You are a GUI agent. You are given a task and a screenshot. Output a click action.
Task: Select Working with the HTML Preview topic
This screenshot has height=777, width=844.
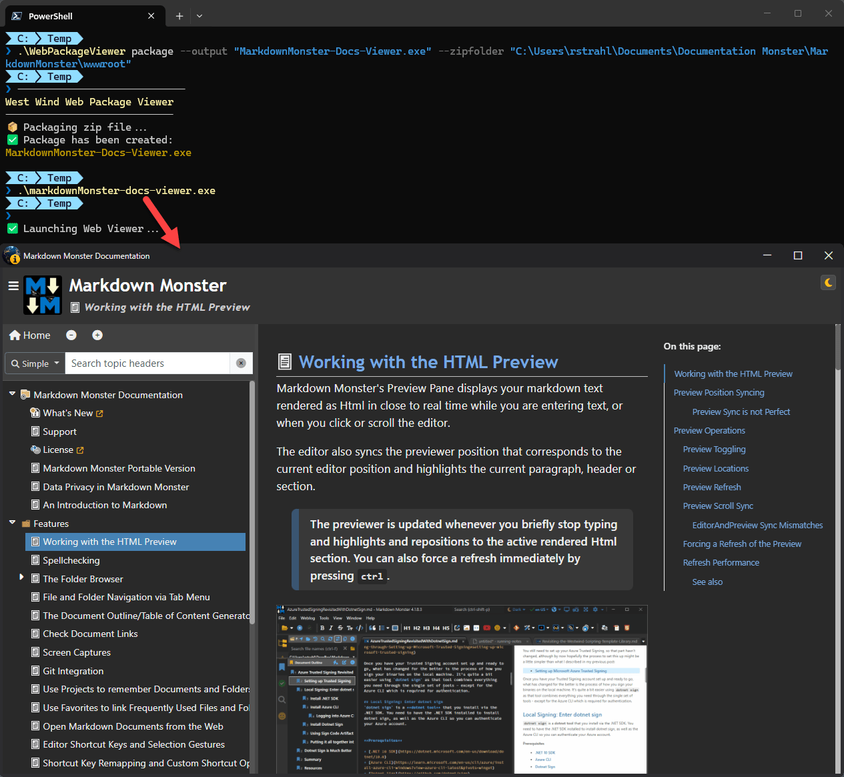tap(135, 542)
